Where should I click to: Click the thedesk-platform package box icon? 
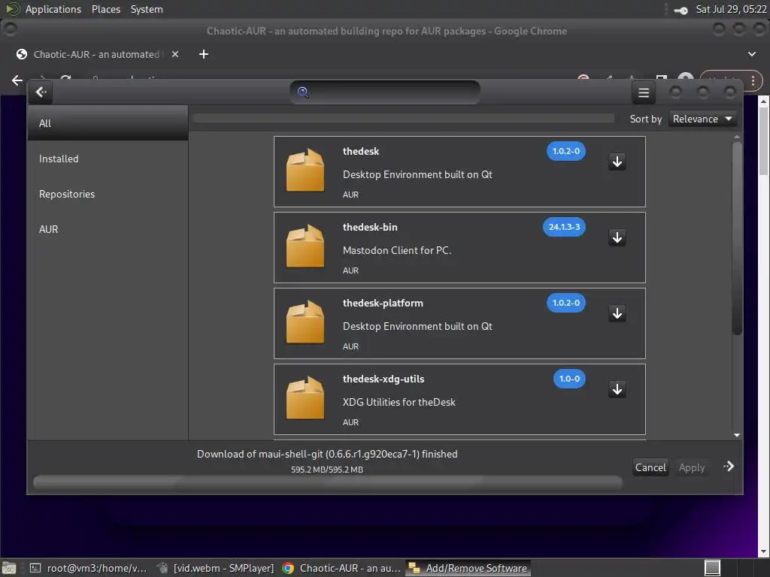click(x=305, y=322)
